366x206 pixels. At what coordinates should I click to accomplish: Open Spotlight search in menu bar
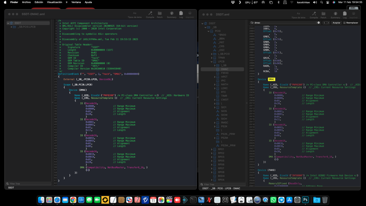click(x=322, y=2)
